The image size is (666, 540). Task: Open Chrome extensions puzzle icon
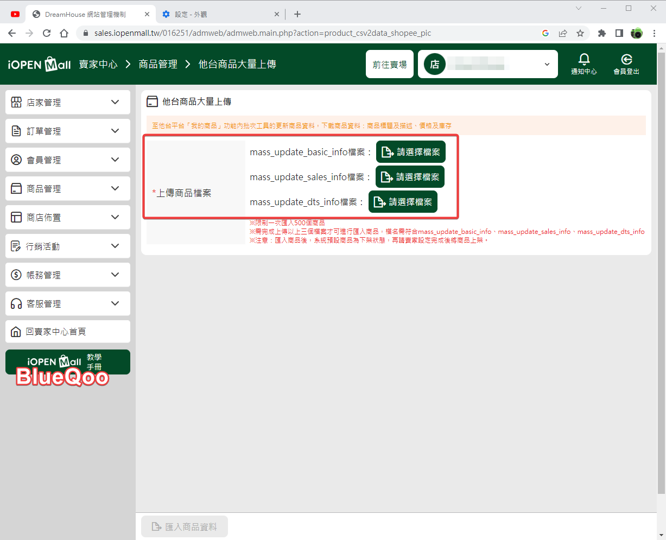pyautogui.click(x=601, y=33)
